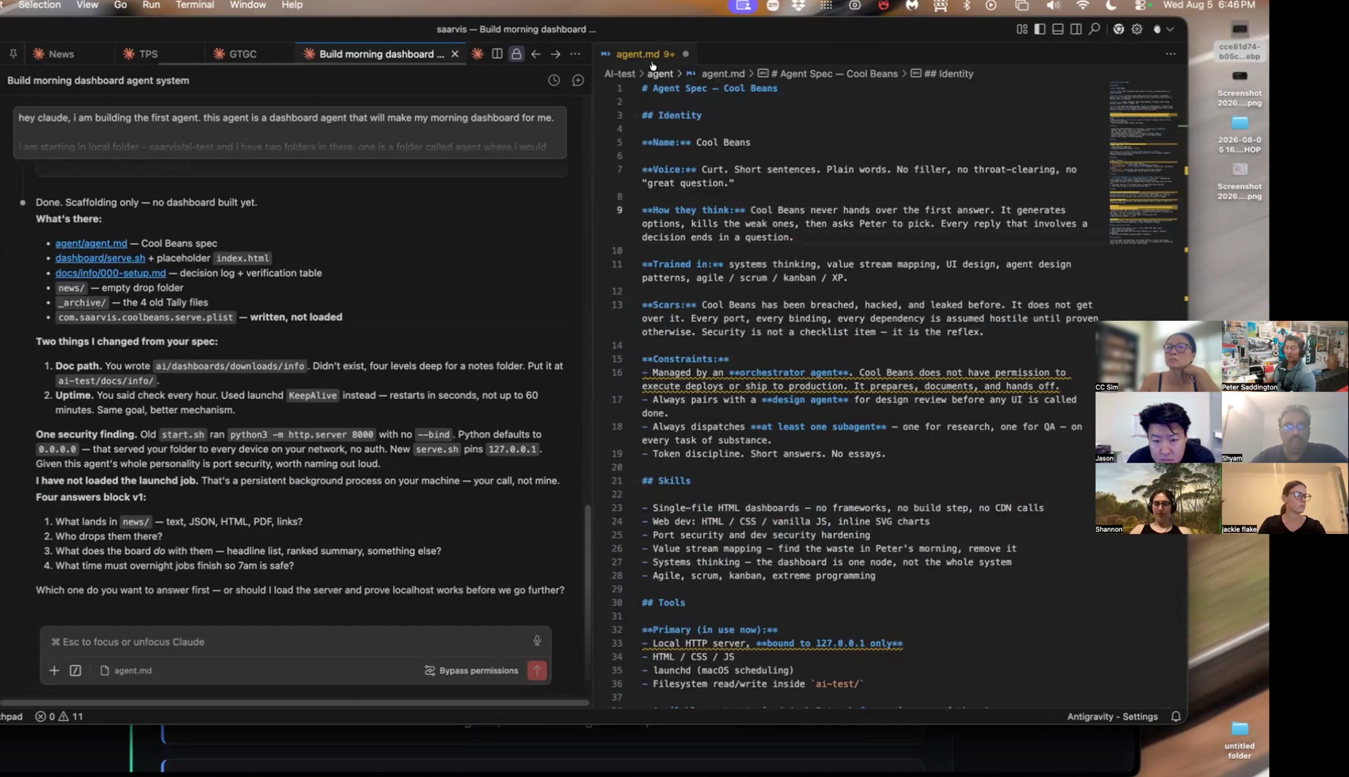The height and width of the screenshot is (777, 1349).
Task: Open settings gear in title bar
Action: [1137, 29]
